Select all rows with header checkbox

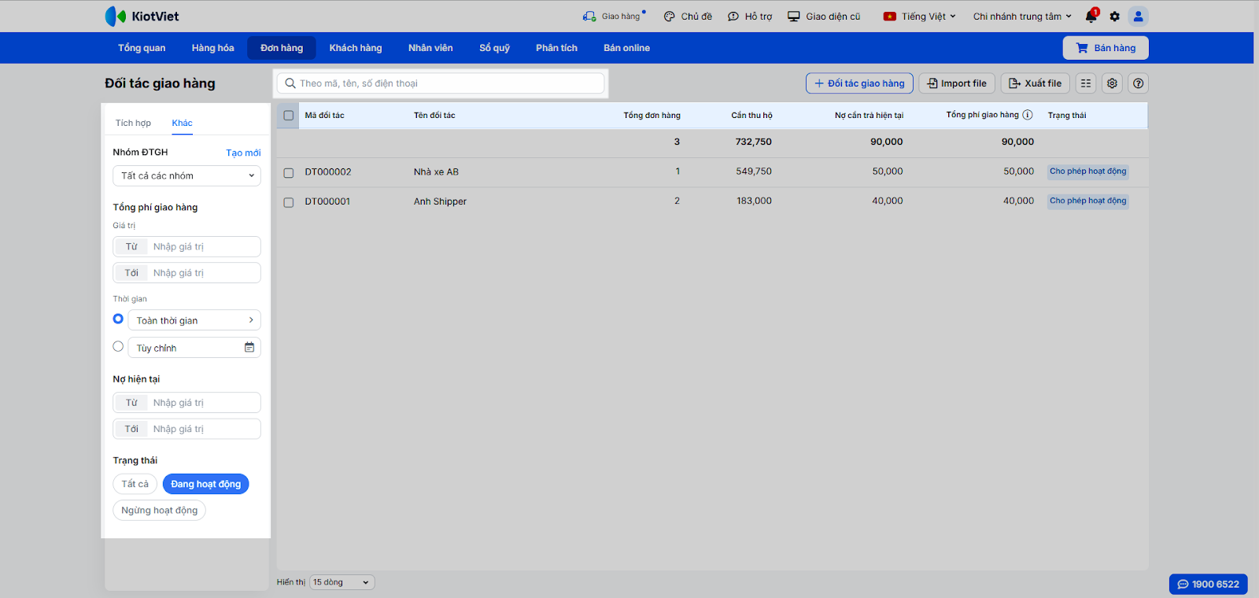point(289,116)
